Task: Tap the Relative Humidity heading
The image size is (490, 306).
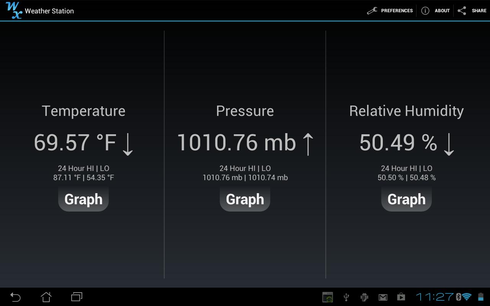Action: [407, 111]
